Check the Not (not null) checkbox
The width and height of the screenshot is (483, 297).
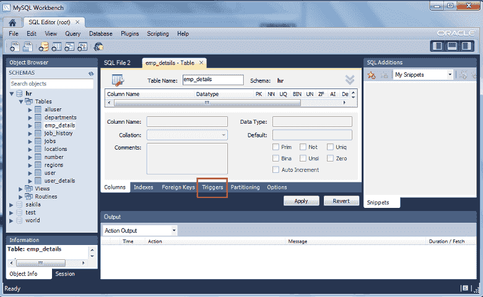pyautogui.click(x=303, y=147)
